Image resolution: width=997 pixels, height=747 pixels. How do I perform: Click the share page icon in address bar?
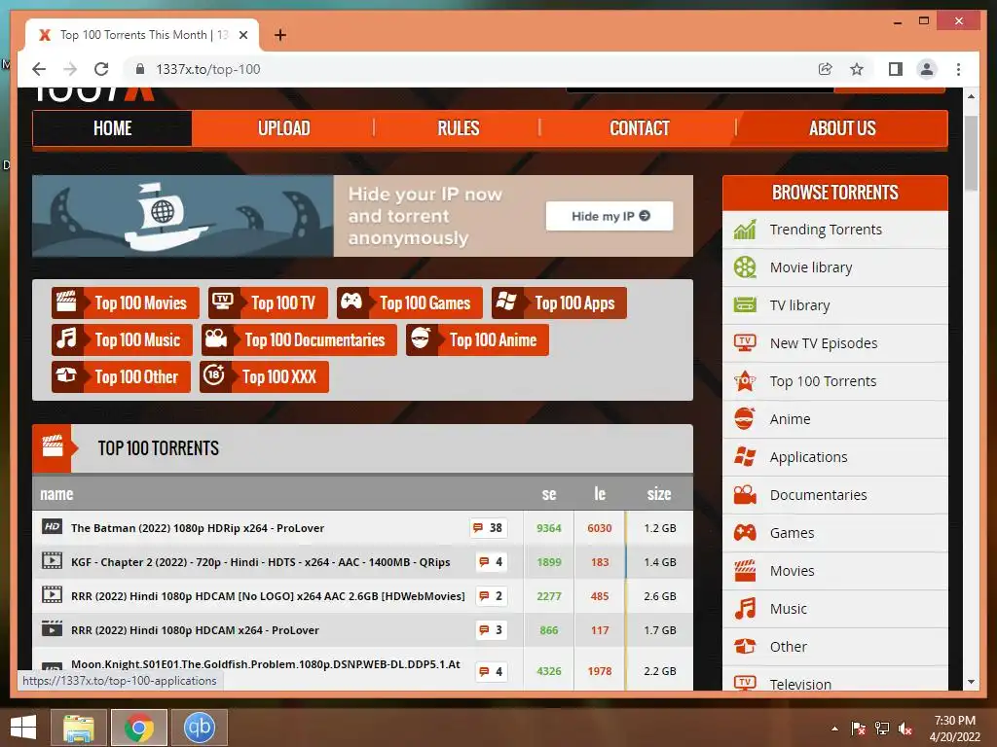[825, 69]
